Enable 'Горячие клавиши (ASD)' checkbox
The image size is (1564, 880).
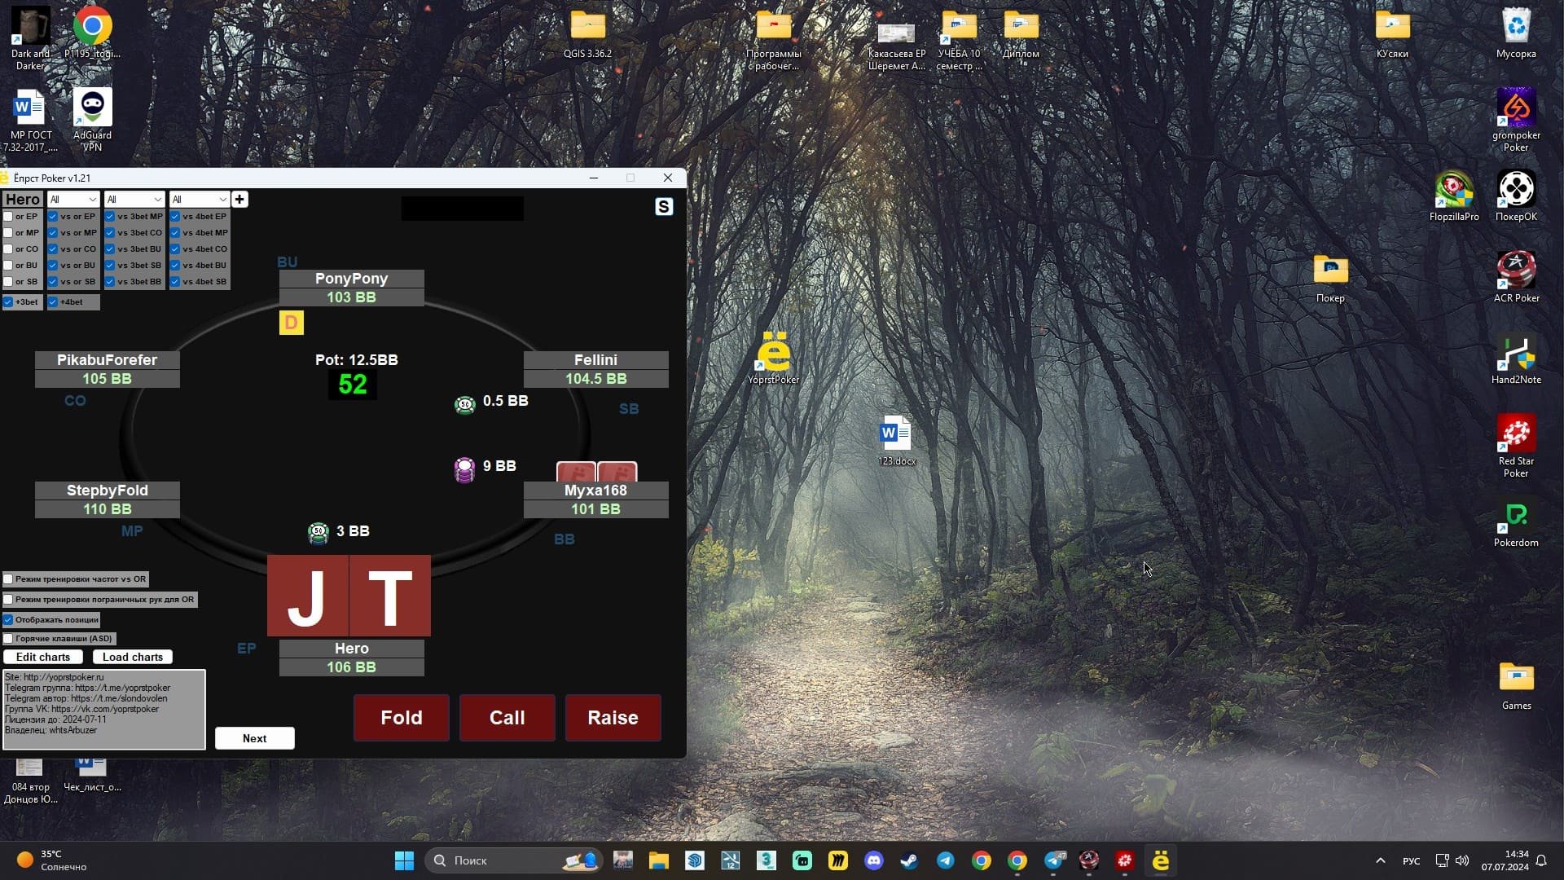tap(8, 639)
